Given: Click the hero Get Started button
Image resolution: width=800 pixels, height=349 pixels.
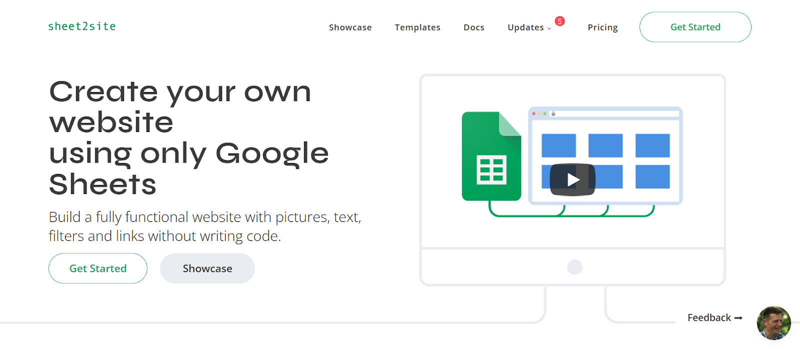Looking at the screenshot, I should [98, 268].
